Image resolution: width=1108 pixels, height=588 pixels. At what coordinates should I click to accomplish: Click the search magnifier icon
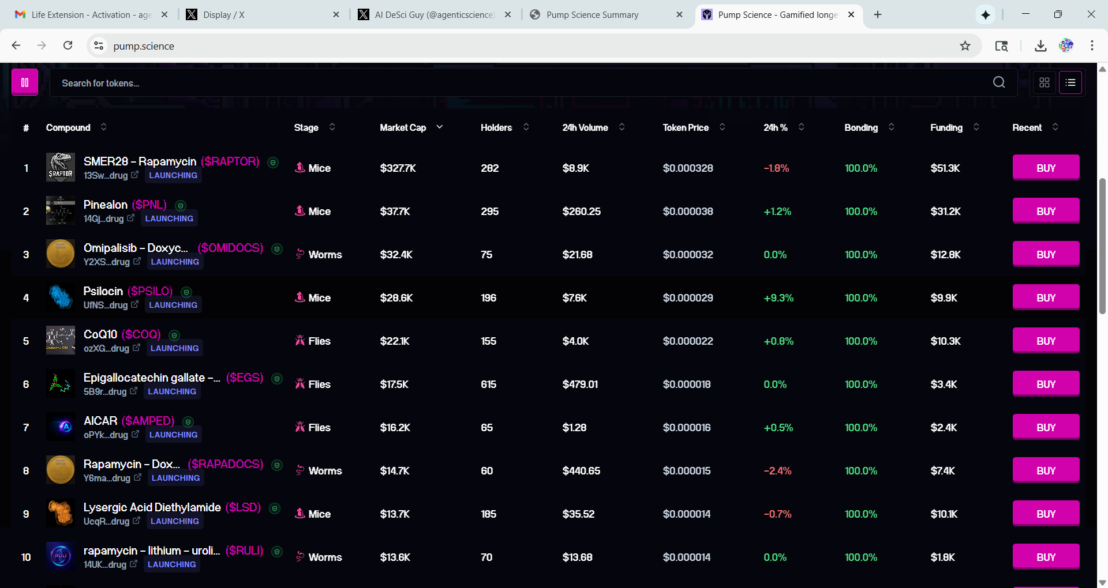[999, 82]
